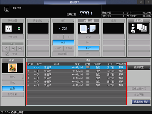Click the A4 size icon in tray 2
This screenshot has width=152, height=114.
point(36,71)
